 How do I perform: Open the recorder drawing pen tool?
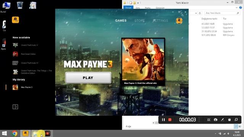222,120
